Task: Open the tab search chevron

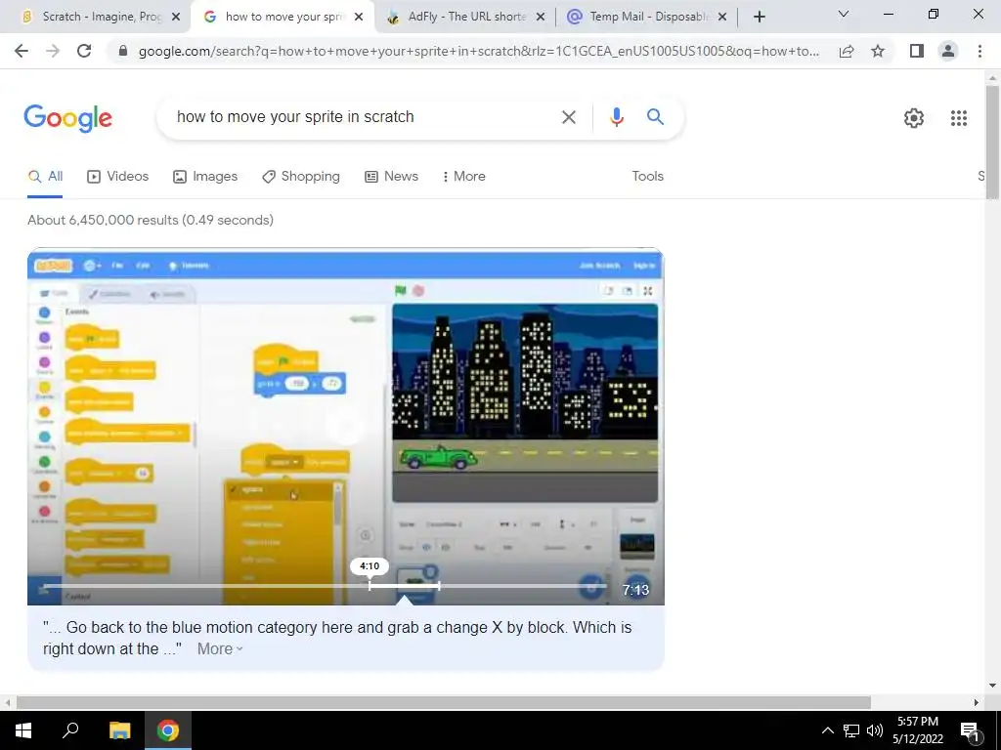Action: 844,14
